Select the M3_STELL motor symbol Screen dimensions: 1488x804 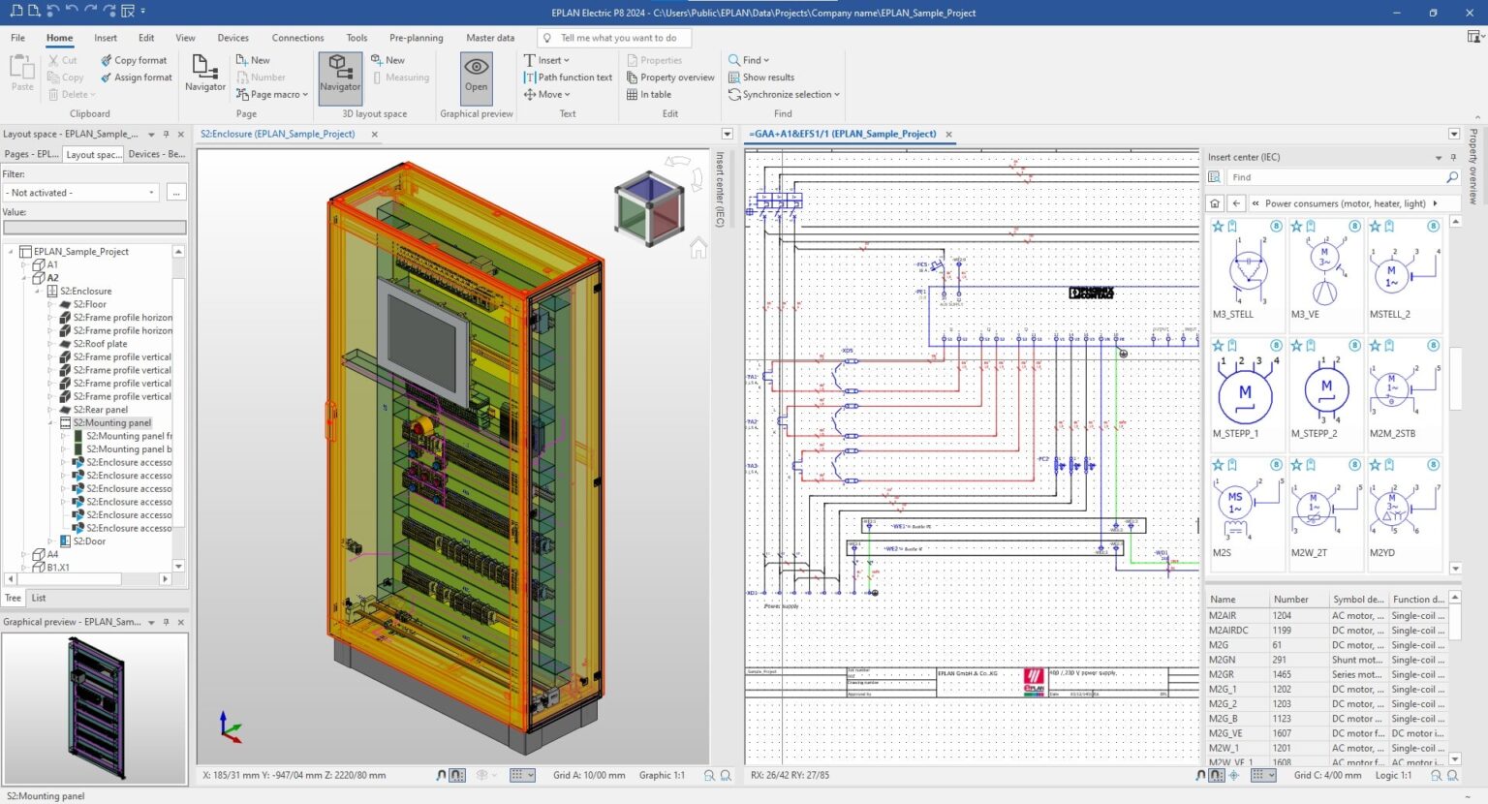tap(1247, 269)
